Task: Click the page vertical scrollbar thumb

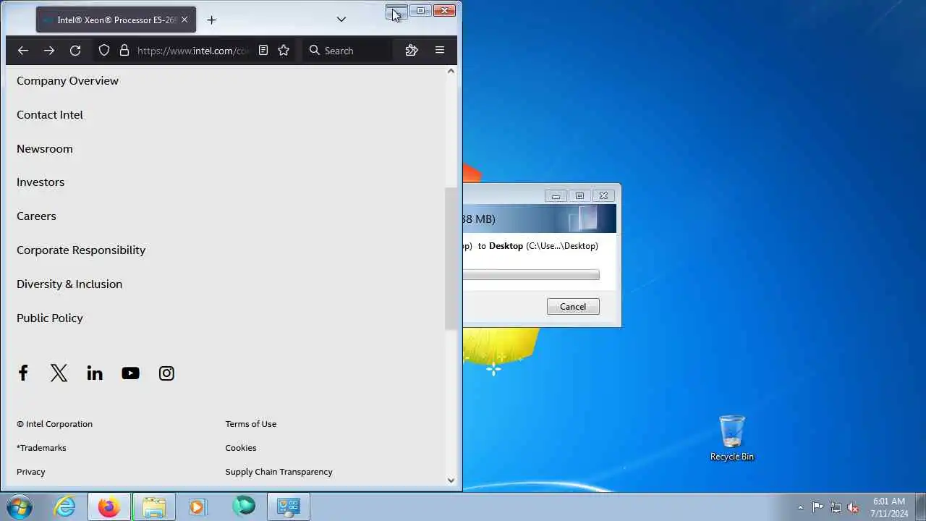Action: (451, 258)
